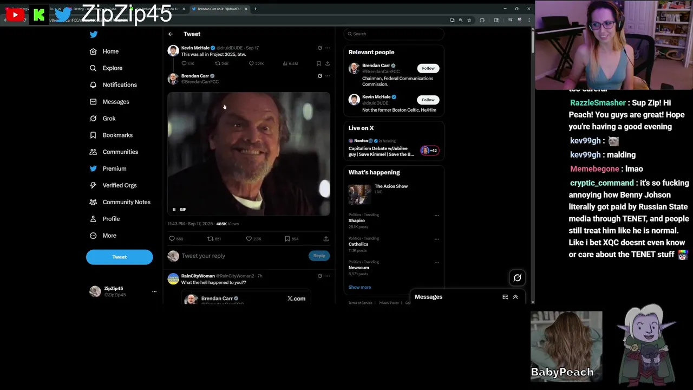The width and height of the screenshot is (693, 390).
Task: Open more options on Kevin McHale tweet
Action: pos(328,48)
